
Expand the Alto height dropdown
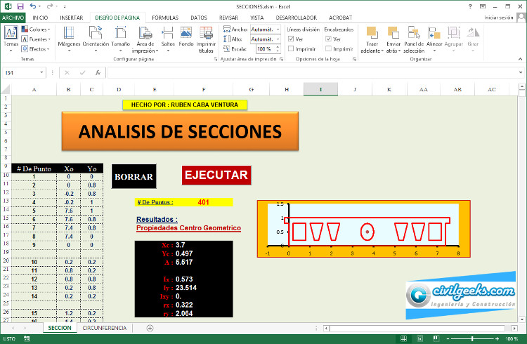click(x=278, y=39)
